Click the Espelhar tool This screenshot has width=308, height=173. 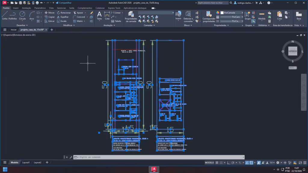click(63, 17)
